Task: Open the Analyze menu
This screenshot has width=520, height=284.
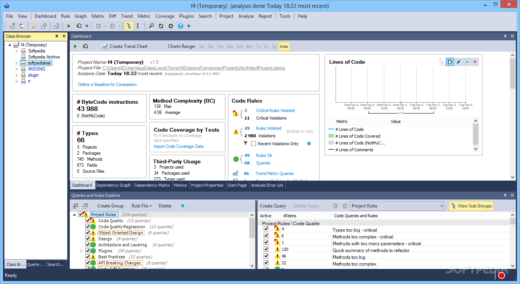Action: click(246, 16)
